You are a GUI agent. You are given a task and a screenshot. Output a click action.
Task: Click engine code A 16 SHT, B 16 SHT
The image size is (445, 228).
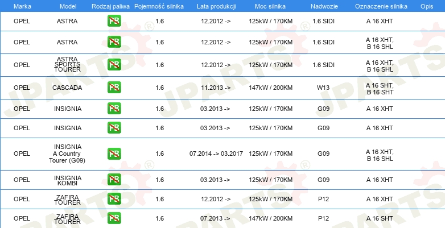(x=380, y=89)
